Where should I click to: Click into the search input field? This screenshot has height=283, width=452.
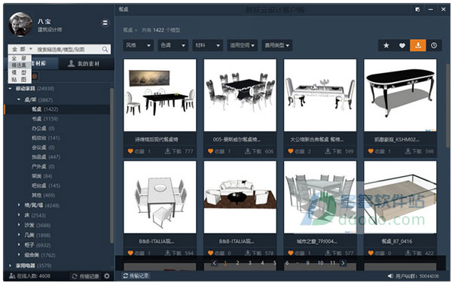(x=68, y=49)
